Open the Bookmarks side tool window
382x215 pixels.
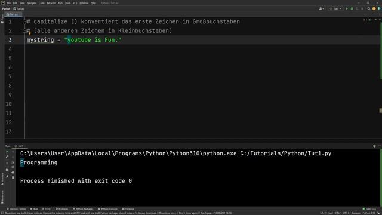pyautogui.click(x=2, y=197)
